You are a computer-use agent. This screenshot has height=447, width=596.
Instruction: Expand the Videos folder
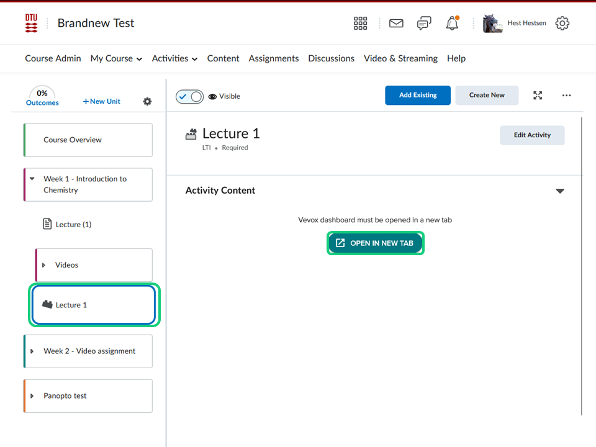click(43, 265)
